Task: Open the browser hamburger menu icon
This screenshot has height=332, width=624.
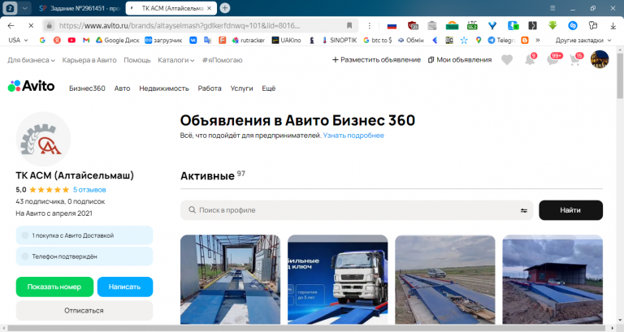Action: [552, 8]
